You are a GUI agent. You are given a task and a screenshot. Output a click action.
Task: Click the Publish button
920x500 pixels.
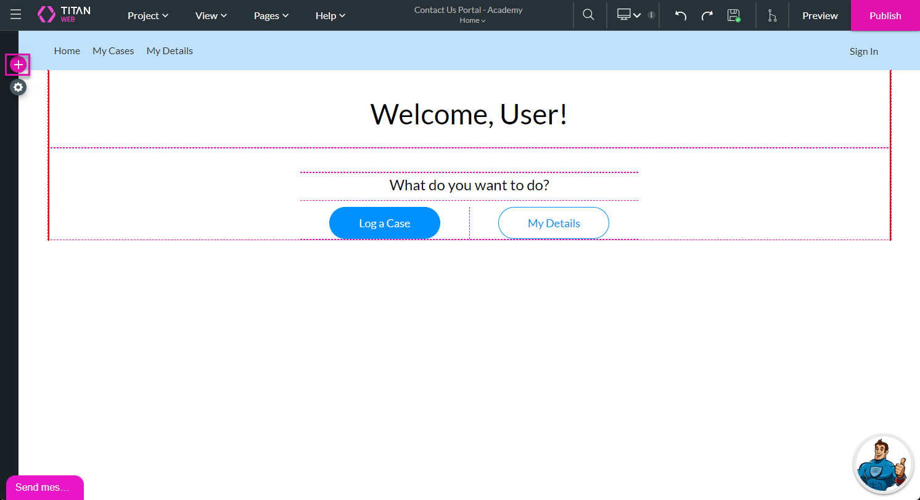885,15
